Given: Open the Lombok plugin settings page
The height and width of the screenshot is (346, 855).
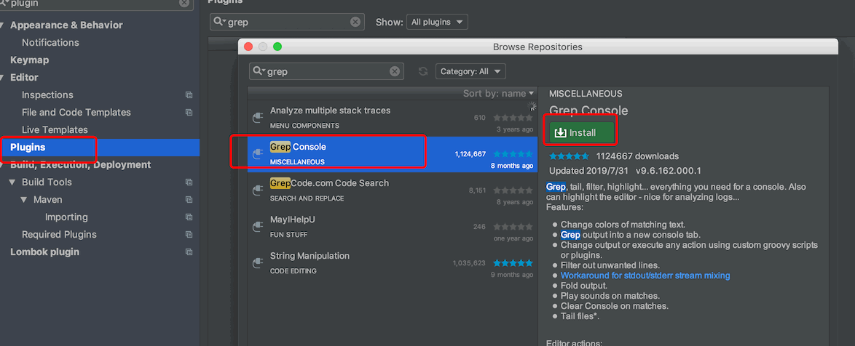Looking at the screenshot, I should tap(44, 252).
